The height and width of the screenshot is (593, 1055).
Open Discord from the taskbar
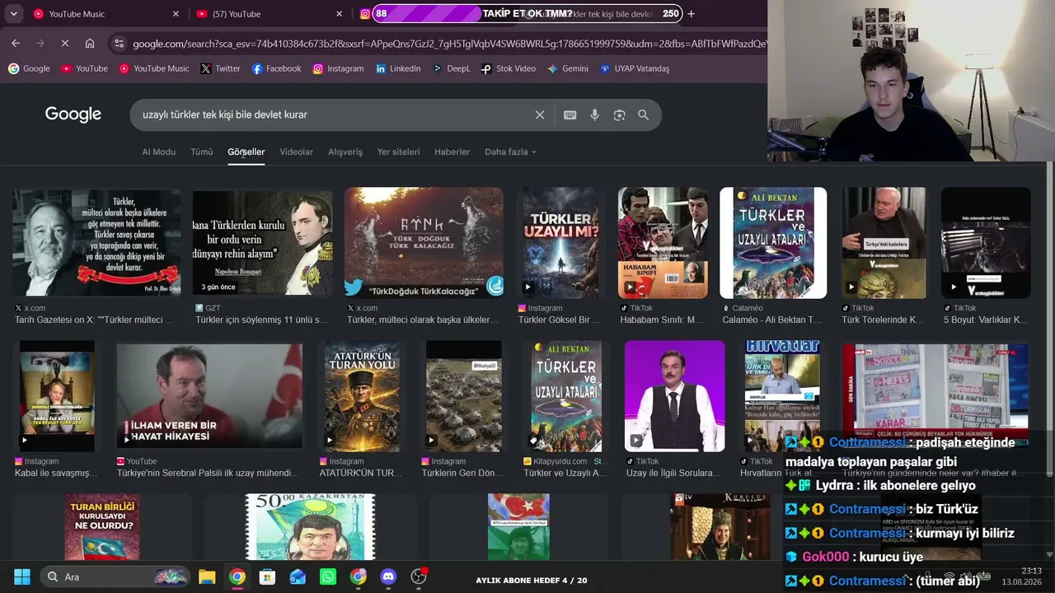point(388,577)
